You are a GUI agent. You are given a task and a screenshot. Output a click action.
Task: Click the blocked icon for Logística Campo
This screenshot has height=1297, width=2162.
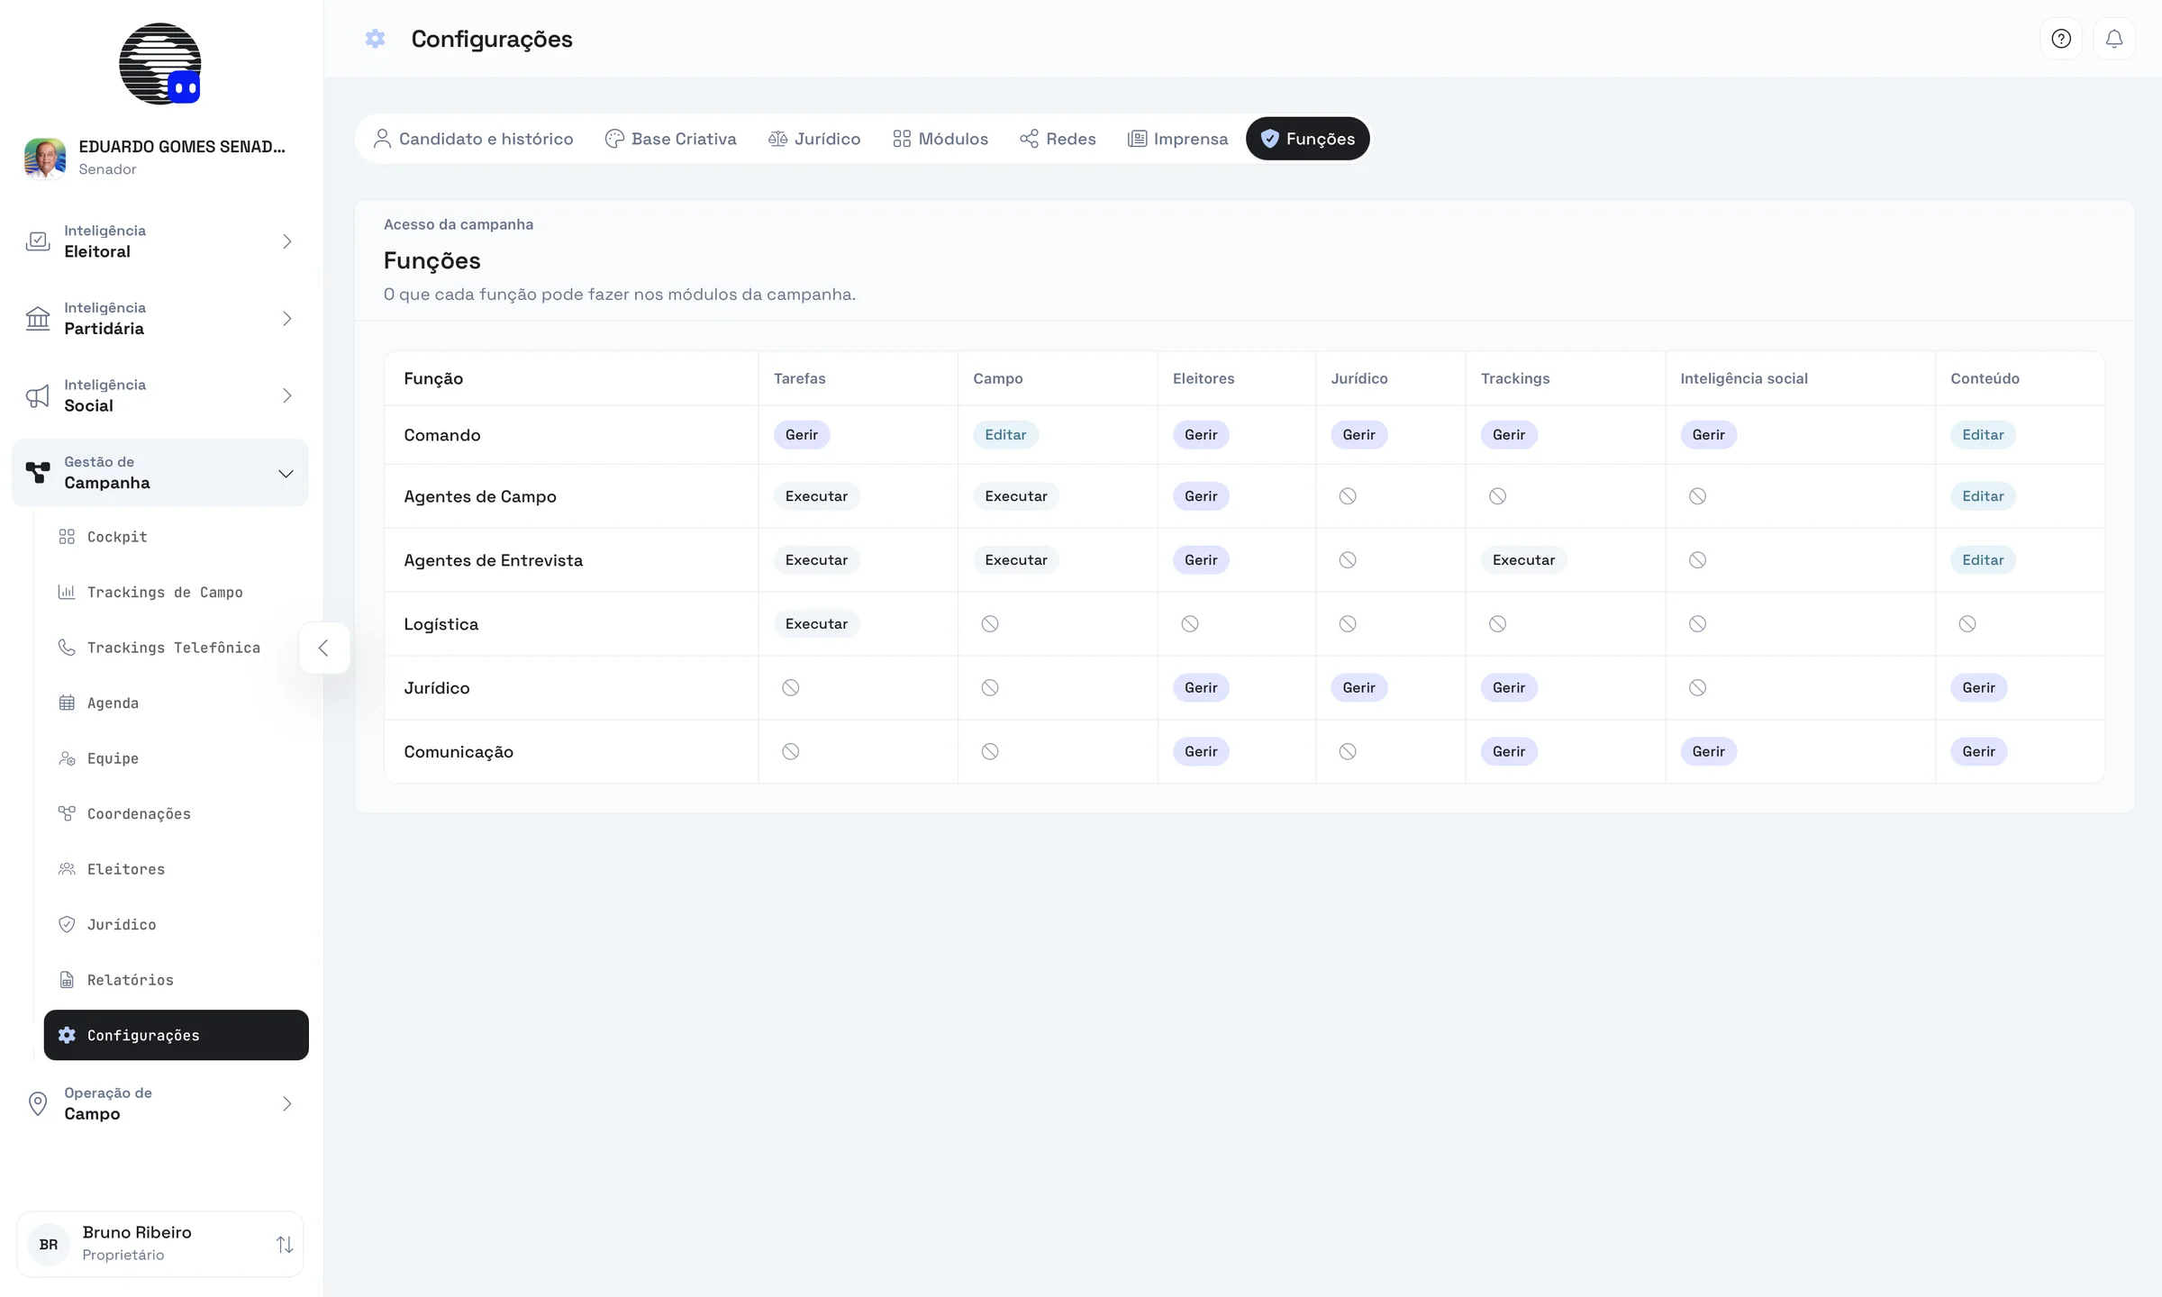click(x=990, y=623)
